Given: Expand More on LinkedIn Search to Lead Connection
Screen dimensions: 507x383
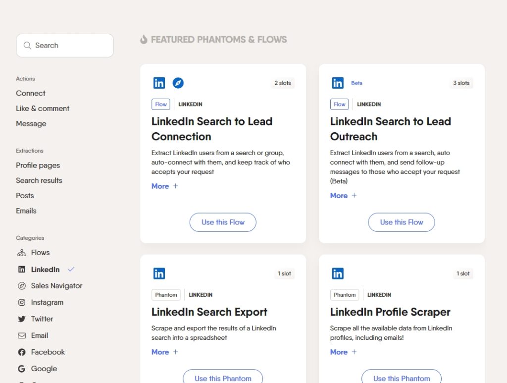Looking at the screenshot, I should [x=164, y=186].
